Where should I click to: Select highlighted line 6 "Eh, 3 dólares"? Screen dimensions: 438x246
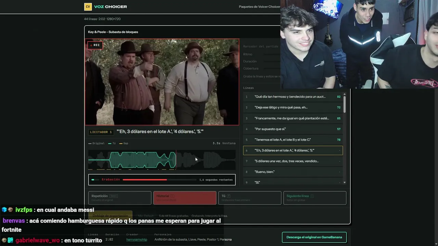point(293,150)
